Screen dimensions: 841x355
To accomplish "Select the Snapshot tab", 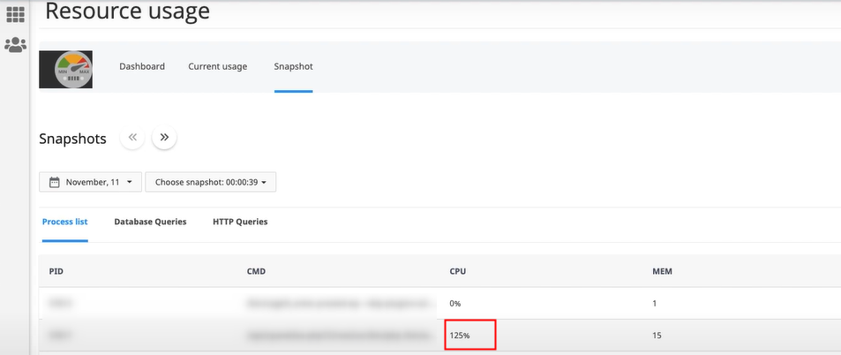I will pyautogui.click(x=293, y=66).
